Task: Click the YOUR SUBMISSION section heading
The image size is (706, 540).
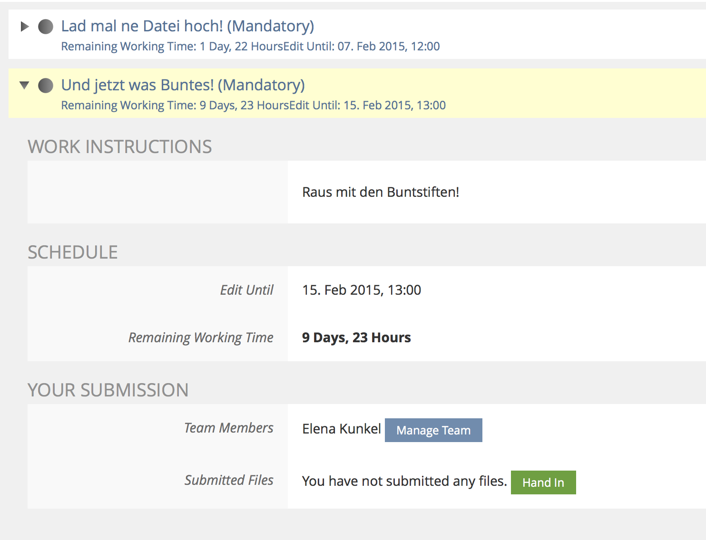Action: tap(108, 390)
